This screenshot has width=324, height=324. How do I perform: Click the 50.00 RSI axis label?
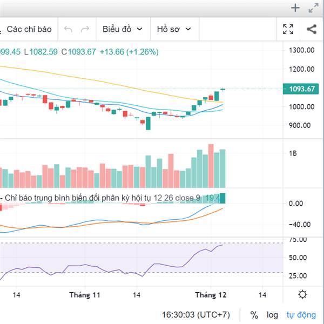(298, 258)
